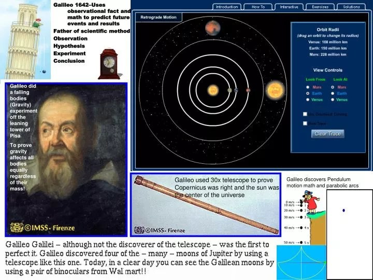Click the pendulum clock picture
Image resolution: width=373 pixels, height=280 pixels.
[x=109, y=64]
